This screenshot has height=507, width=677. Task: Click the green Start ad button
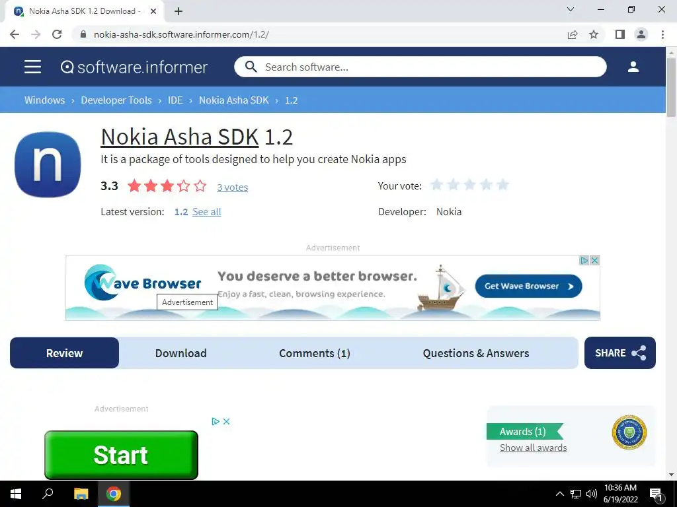[122, 455]
